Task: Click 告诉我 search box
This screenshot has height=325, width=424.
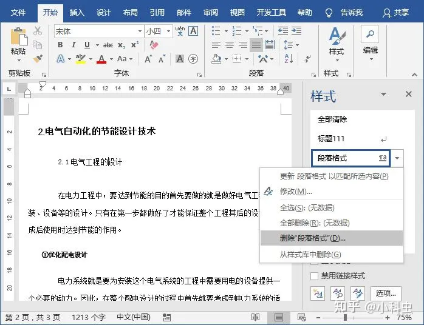Action: tap(352, 12)
